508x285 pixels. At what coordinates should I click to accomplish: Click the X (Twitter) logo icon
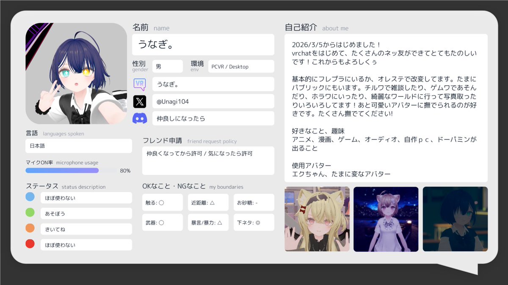coord(140,101)
